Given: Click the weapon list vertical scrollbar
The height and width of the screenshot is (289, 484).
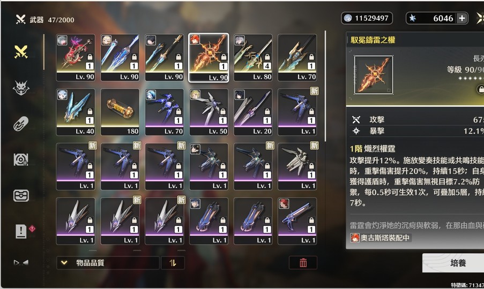Looking at the screenshot, I should [x=325, y=86].
